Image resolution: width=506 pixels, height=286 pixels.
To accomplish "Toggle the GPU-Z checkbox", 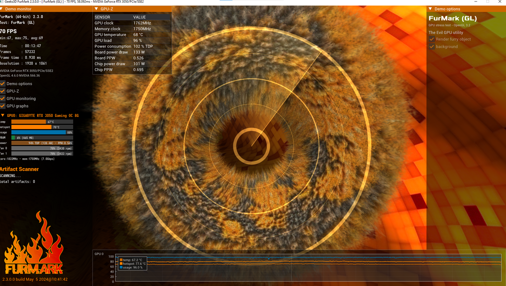I will point(3,91).
